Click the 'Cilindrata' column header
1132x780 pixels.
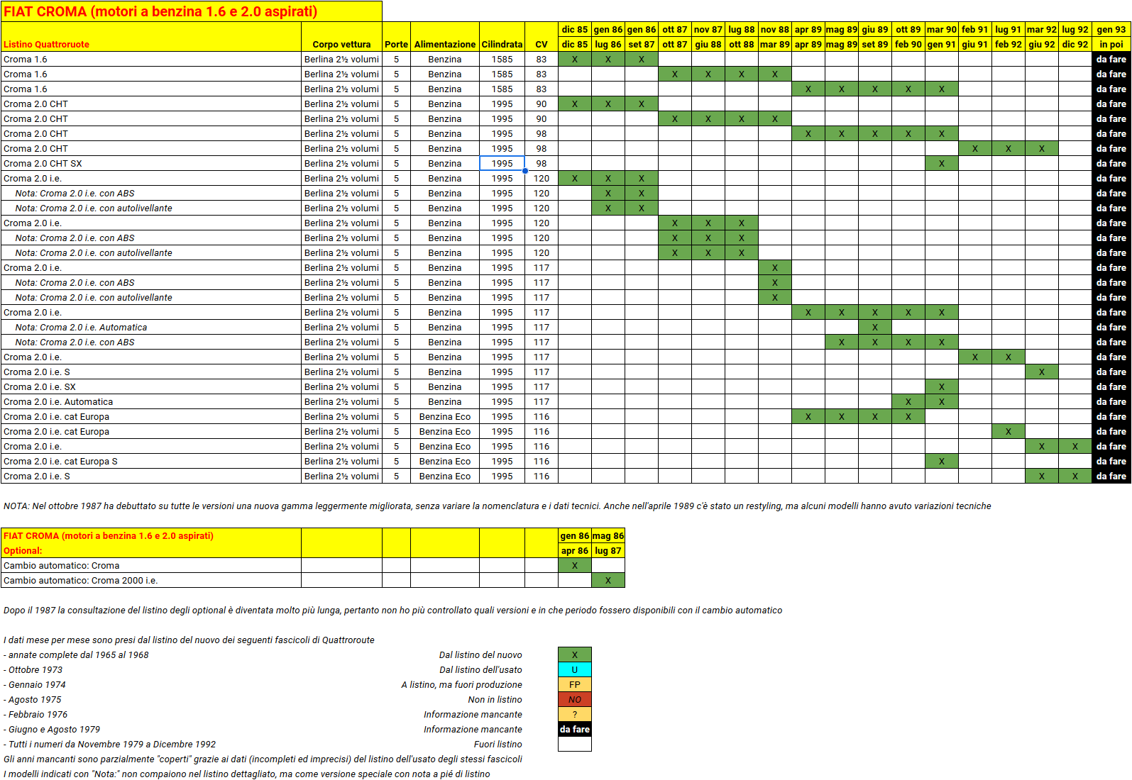pos(502,44)
